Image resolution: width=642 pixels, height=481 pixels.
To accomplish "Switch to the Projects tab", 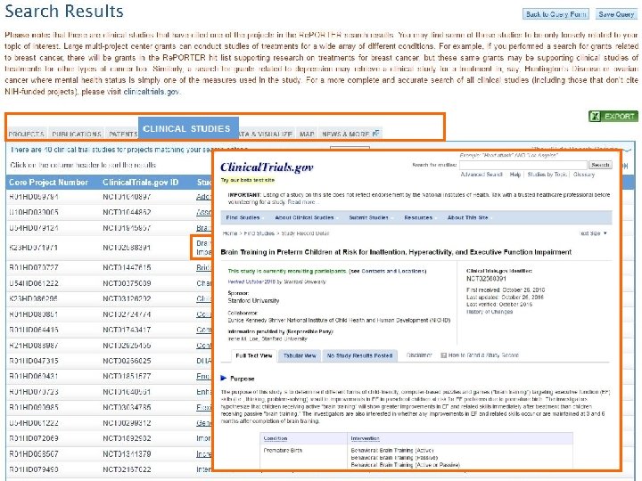I will pyautogui.click(x=26, y=134).
